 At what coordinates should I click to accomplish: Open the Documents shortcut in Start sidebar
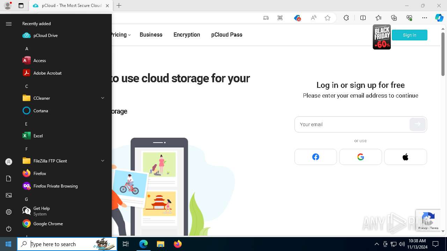[x=9, y=178]
